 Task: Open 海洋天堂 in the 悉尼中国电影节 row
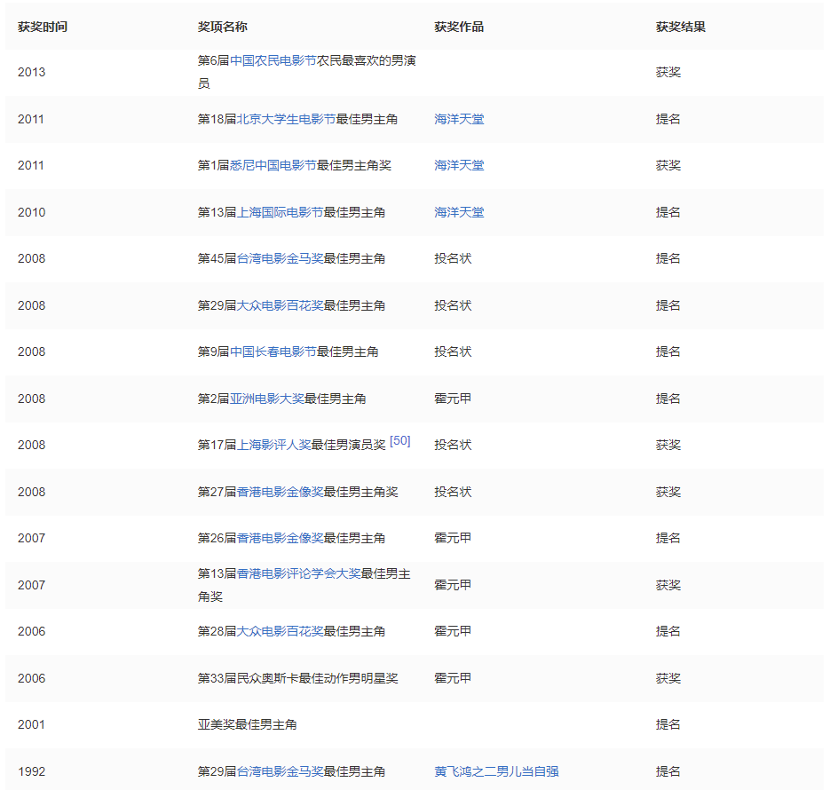tap(459, 165)
